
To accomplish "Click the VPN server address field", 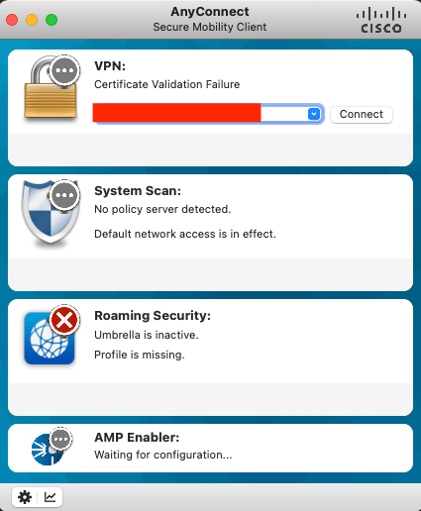I will (x=208, y=114).
